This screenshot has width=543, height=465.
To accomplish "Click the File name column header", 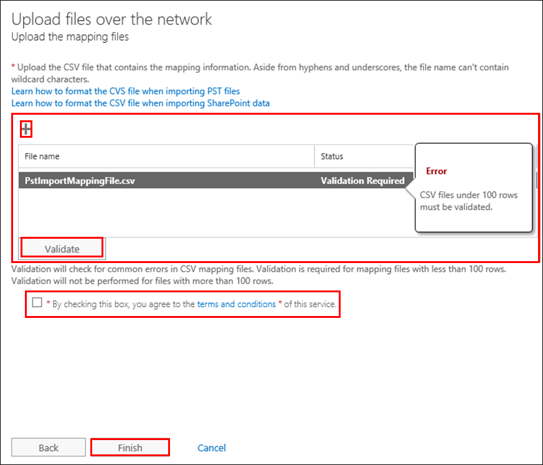I will [166, 156].
